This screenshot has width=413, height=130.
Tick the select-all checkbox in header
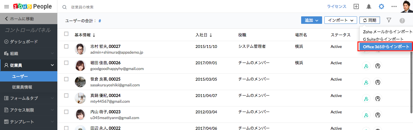66,34
